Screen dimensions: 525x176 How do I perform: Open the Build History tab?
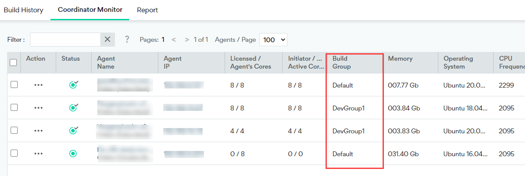(23, 10)
